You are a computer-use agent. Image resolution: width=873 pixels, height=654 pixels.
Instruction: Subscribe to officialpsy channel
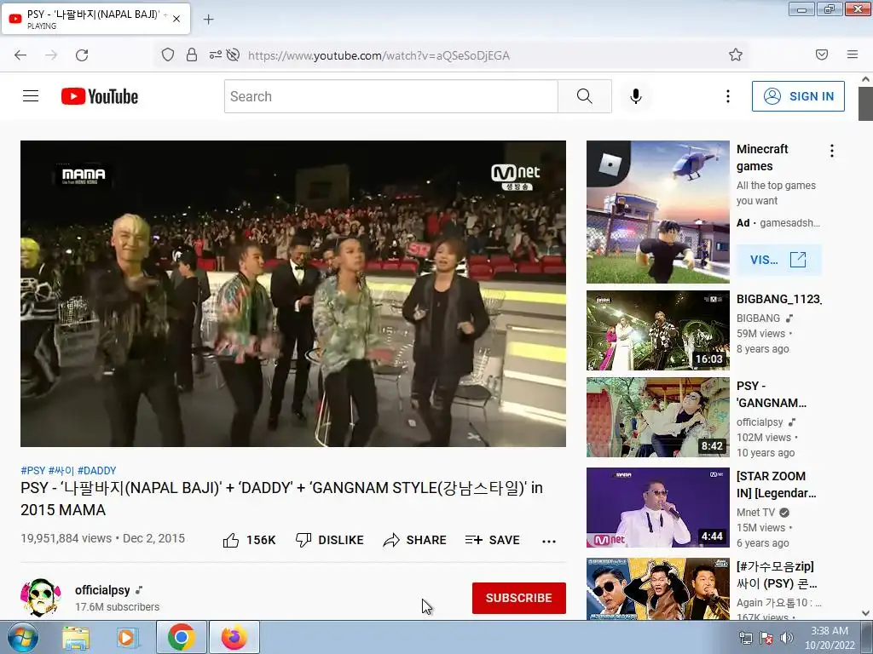(x=519, y=598)
